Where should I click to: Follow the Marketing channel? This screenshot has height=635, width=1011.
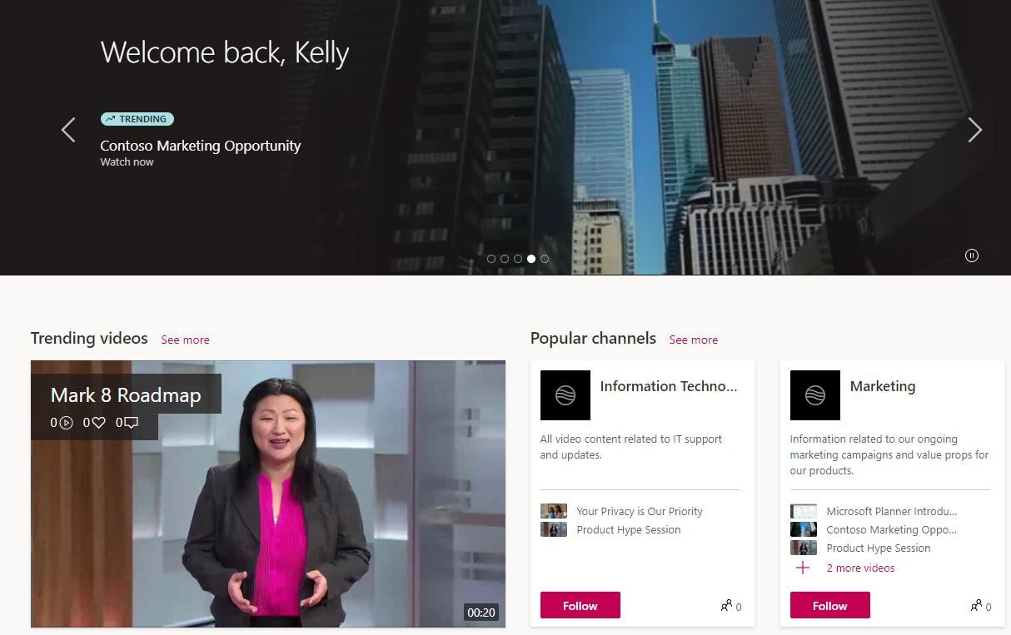830,605
